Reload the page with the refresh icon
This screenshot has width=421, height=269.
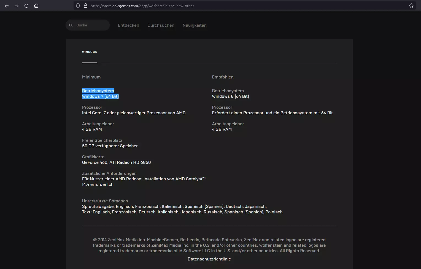point(26,6)
